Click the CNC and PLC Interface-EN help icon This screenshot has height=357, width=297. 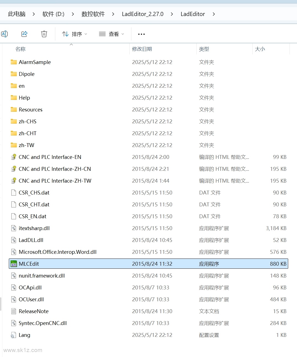pos(14,157)
